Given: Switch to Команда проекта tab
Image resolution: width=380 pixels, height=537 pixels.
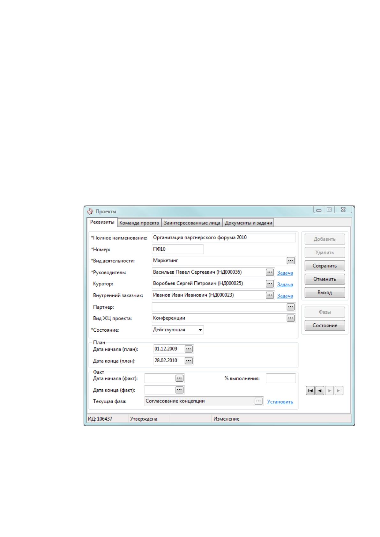Looking at the screenshot, I should click(x=139, y=223).
